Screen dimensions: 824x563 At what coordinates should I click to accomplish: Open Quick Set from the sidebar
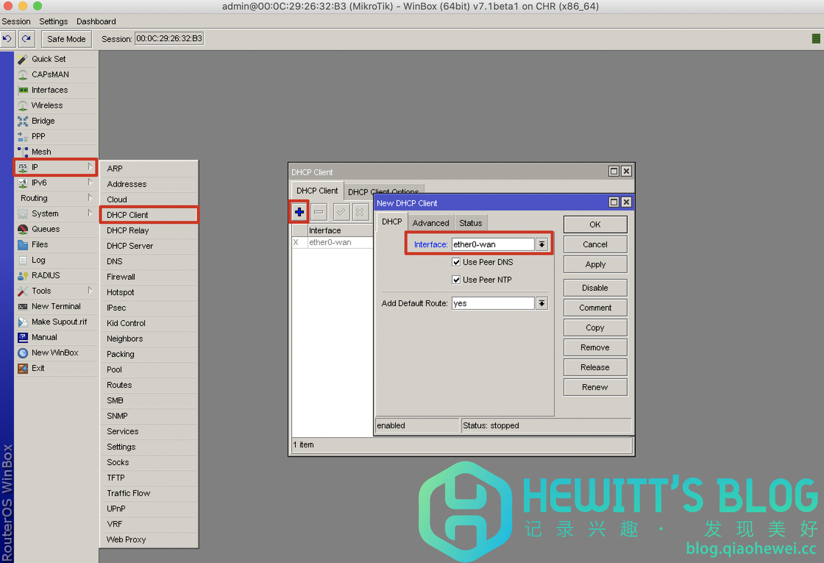(56, 59)
